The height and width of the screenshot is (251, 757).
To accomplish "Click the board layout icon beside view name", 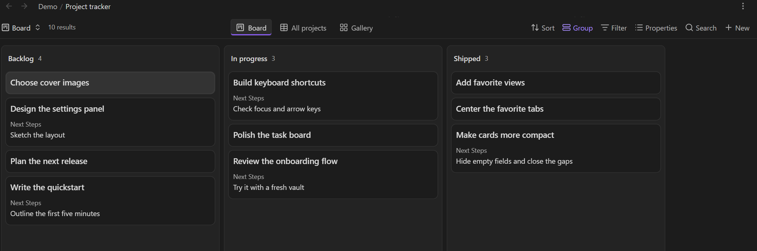I will [5, 28].
